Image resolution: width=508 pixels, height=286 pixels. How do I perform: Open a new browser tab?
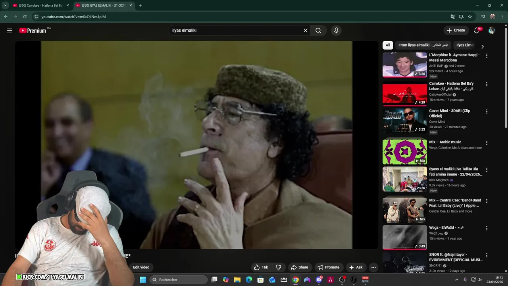click(x=140, y=6)
